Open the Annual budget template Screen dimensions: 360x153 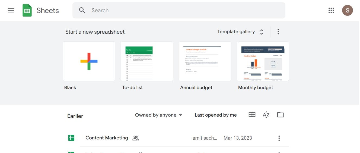point(205,61)
